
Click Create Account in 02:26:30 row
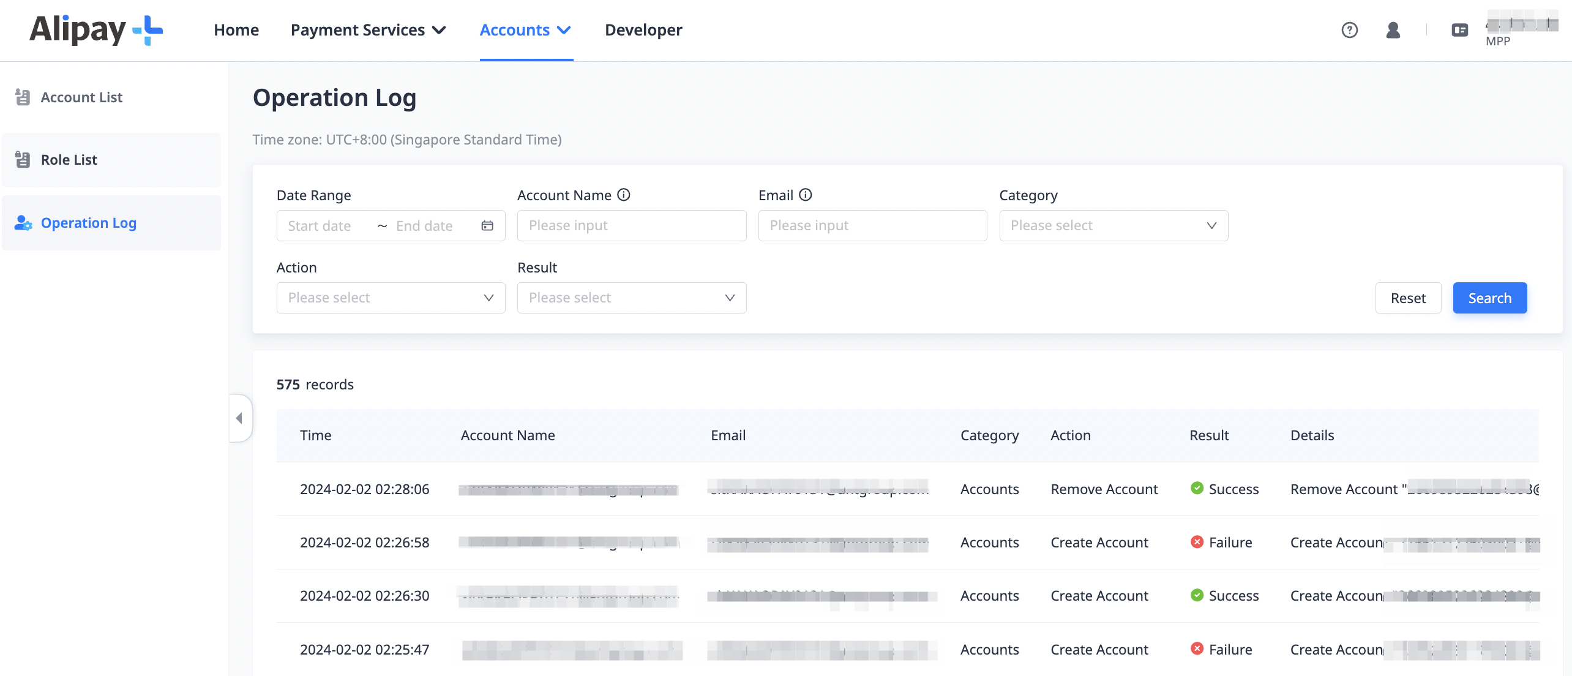tap(1099, 596)
